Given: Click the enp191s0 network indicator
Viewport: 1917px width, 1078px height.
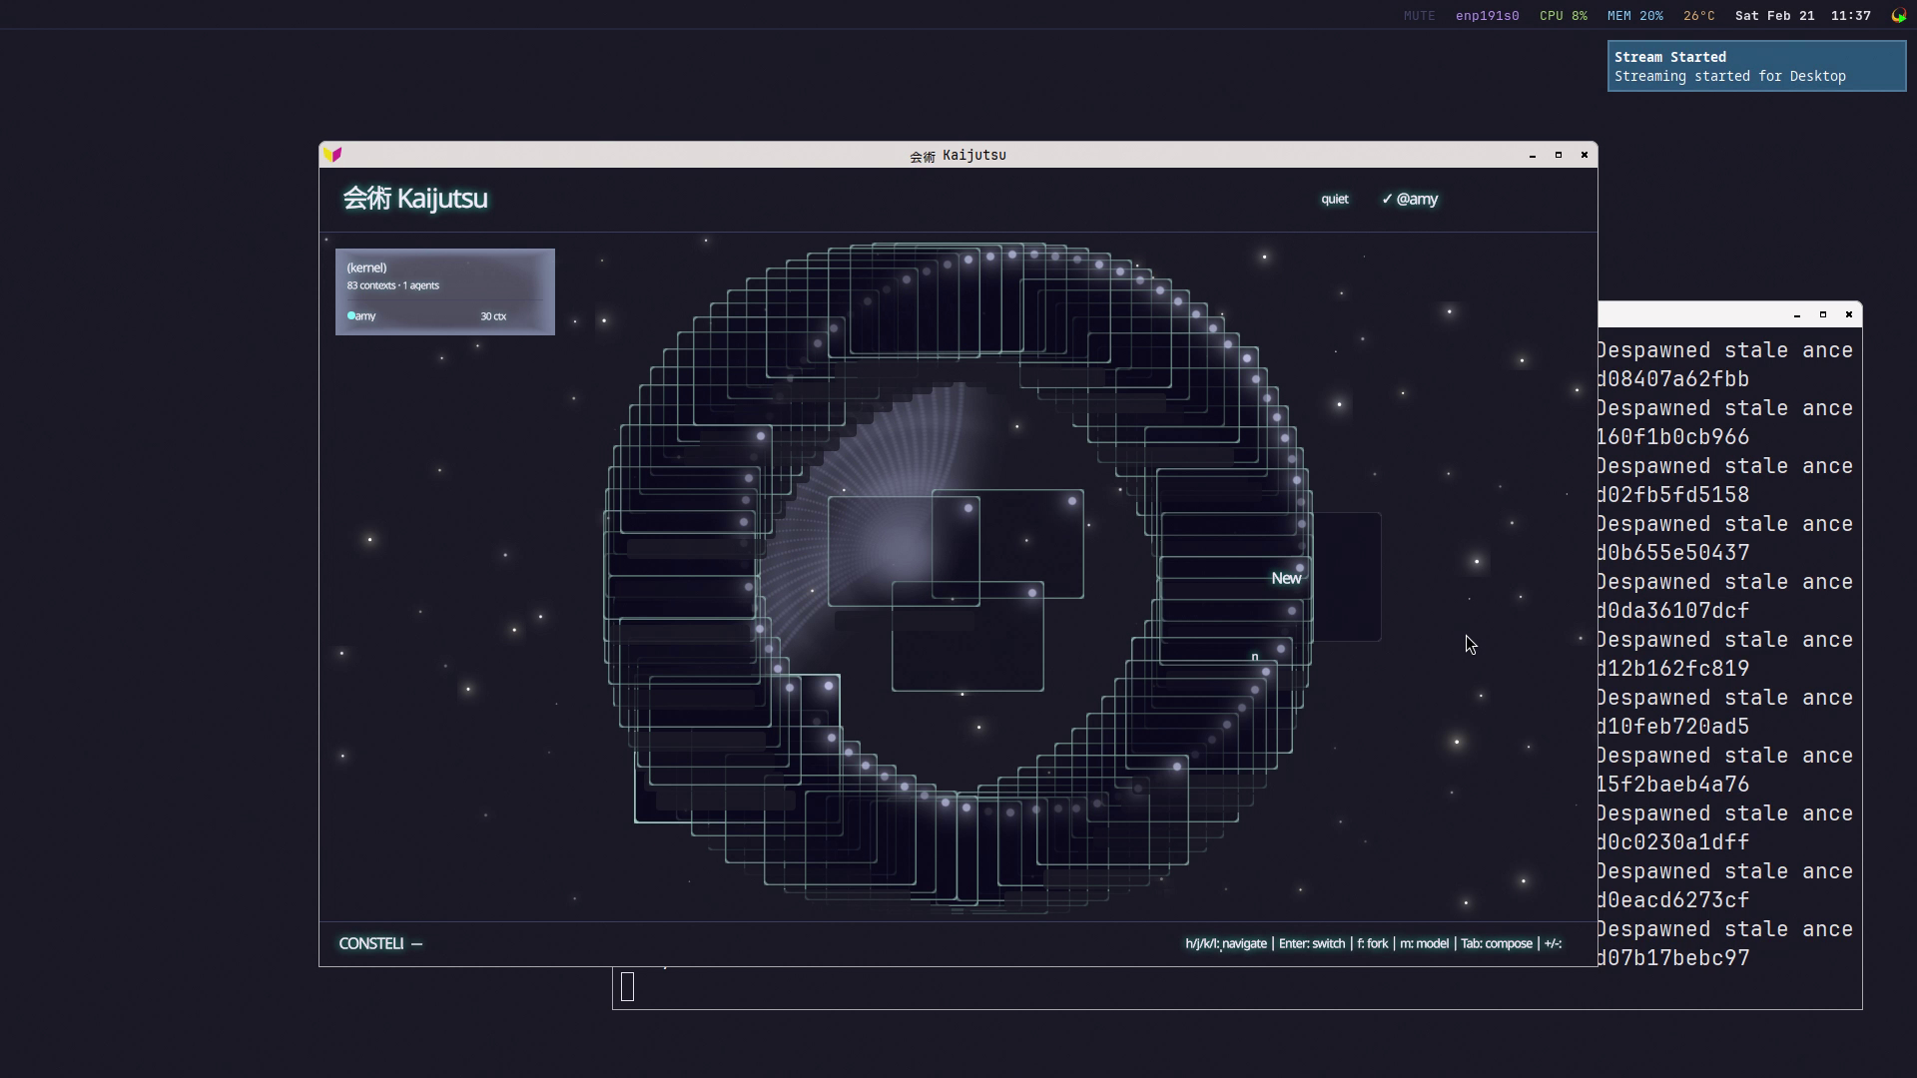Looking at the screenshot, I should [x=1487, y=16].
